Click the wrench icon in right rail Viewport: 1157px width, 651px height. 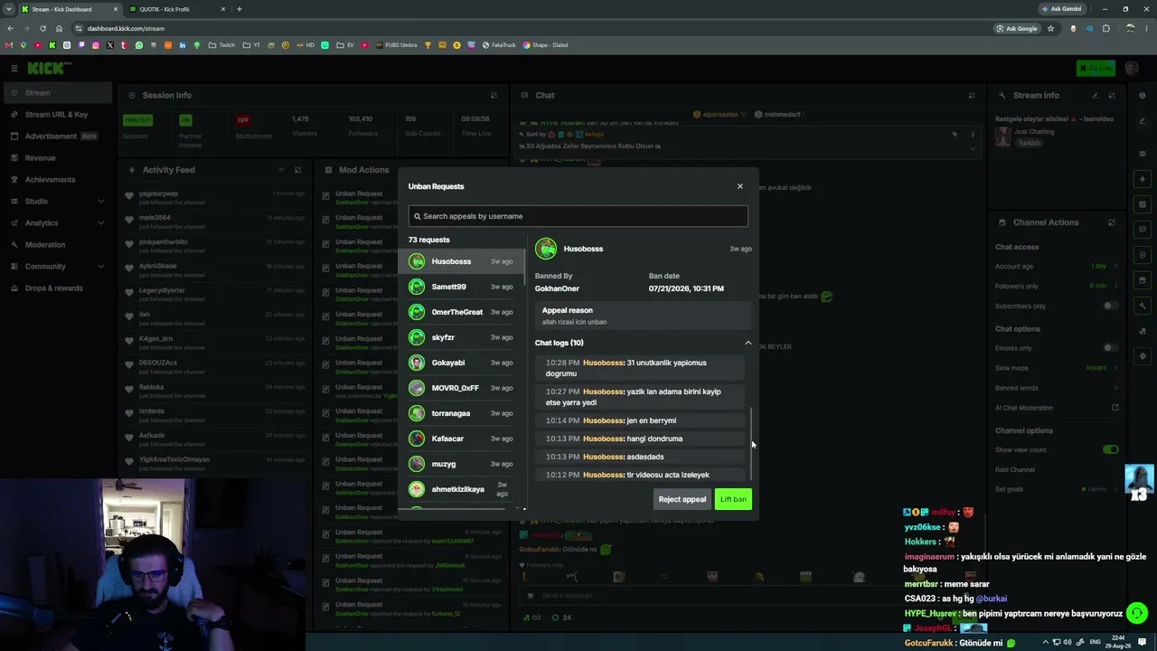click(x=1143, y=306)
